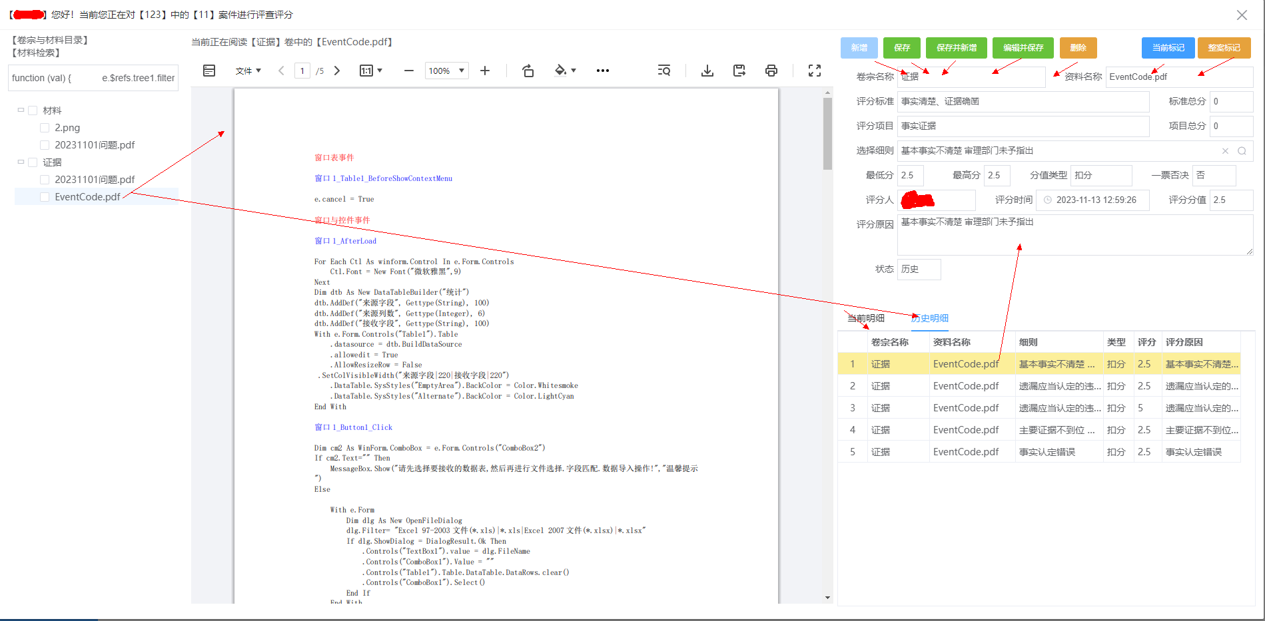
Task: Check the 2.png file checkbox
Action: point(45,128)
